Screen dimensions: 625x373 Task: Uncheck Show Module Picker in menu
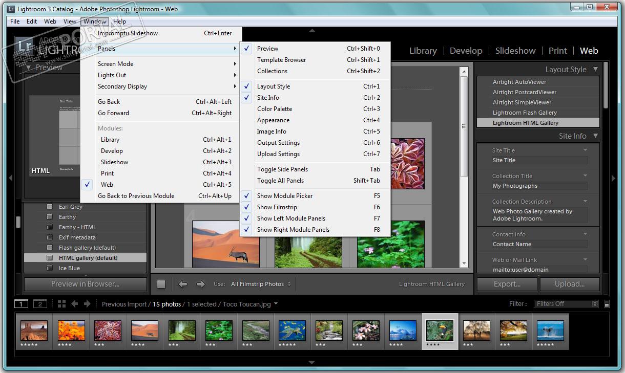coord(284,196)
